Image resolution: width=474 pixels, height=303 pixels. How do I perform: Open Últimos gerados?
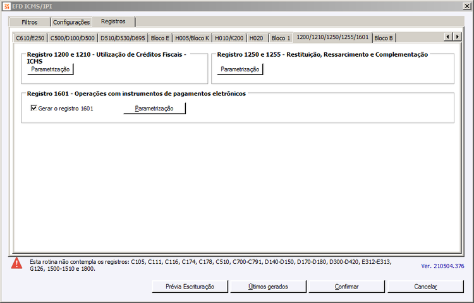268,287
